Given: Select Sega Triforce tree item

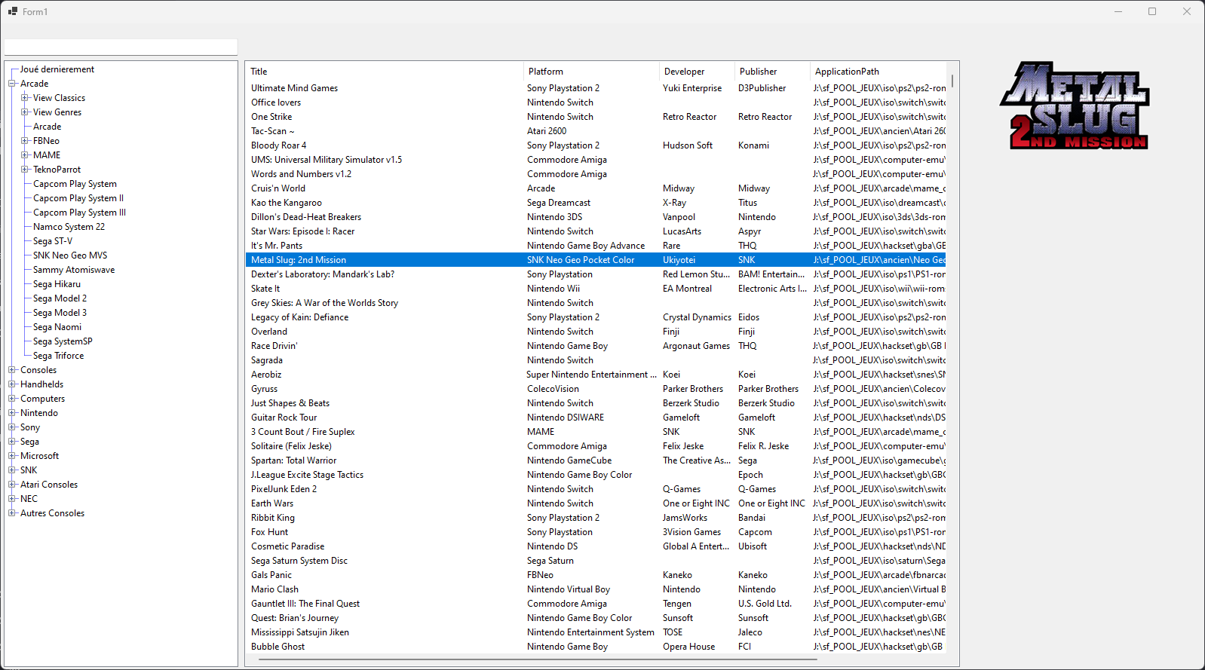Looking at the screenshot, I should [x=59, y=356].
